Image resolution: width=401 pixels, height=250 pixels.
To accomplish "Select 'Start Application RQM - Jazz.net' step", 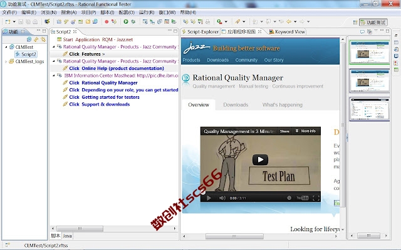I will point(98,39).
